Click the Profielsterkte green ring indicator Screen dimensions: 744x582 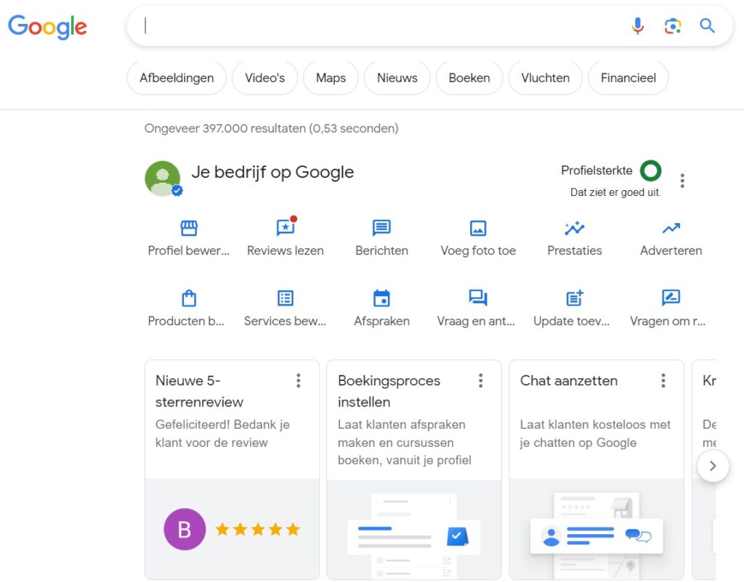650,171
